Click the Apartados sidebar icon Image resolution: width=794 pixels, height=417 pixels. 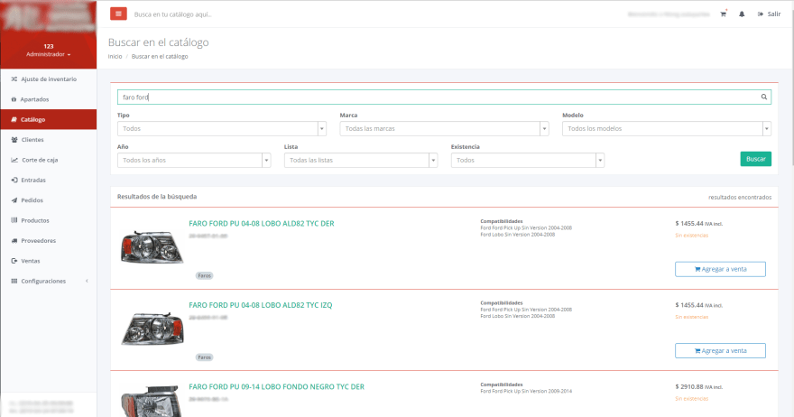pyautogui.click(x=14, y=99)
